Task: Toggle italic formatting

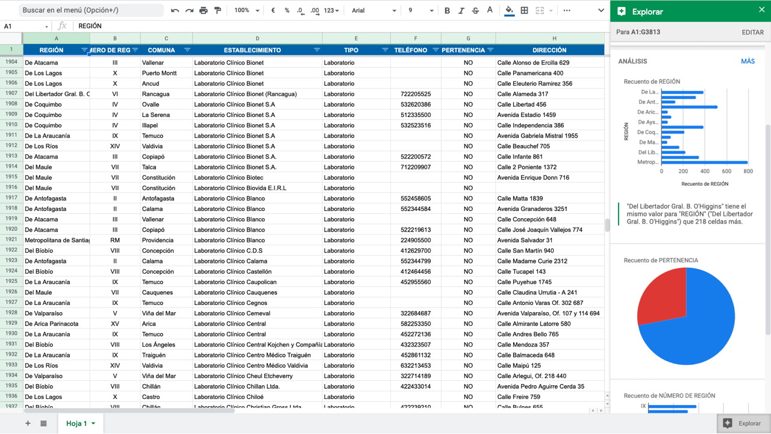Action: (461, 10)
